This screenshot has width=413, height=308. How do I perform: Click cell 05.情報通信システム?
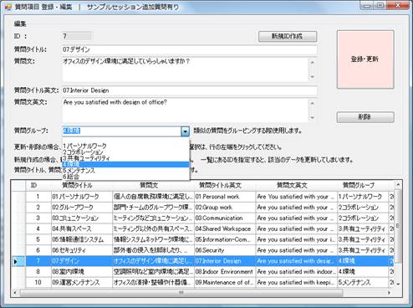[82, 239]
